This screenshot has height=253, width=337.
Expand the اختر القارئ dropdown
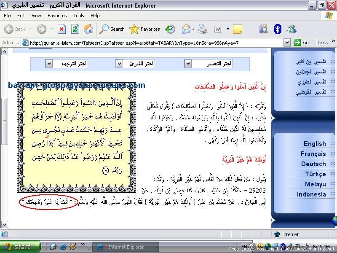pyautogui.click(x=120, y=64)
